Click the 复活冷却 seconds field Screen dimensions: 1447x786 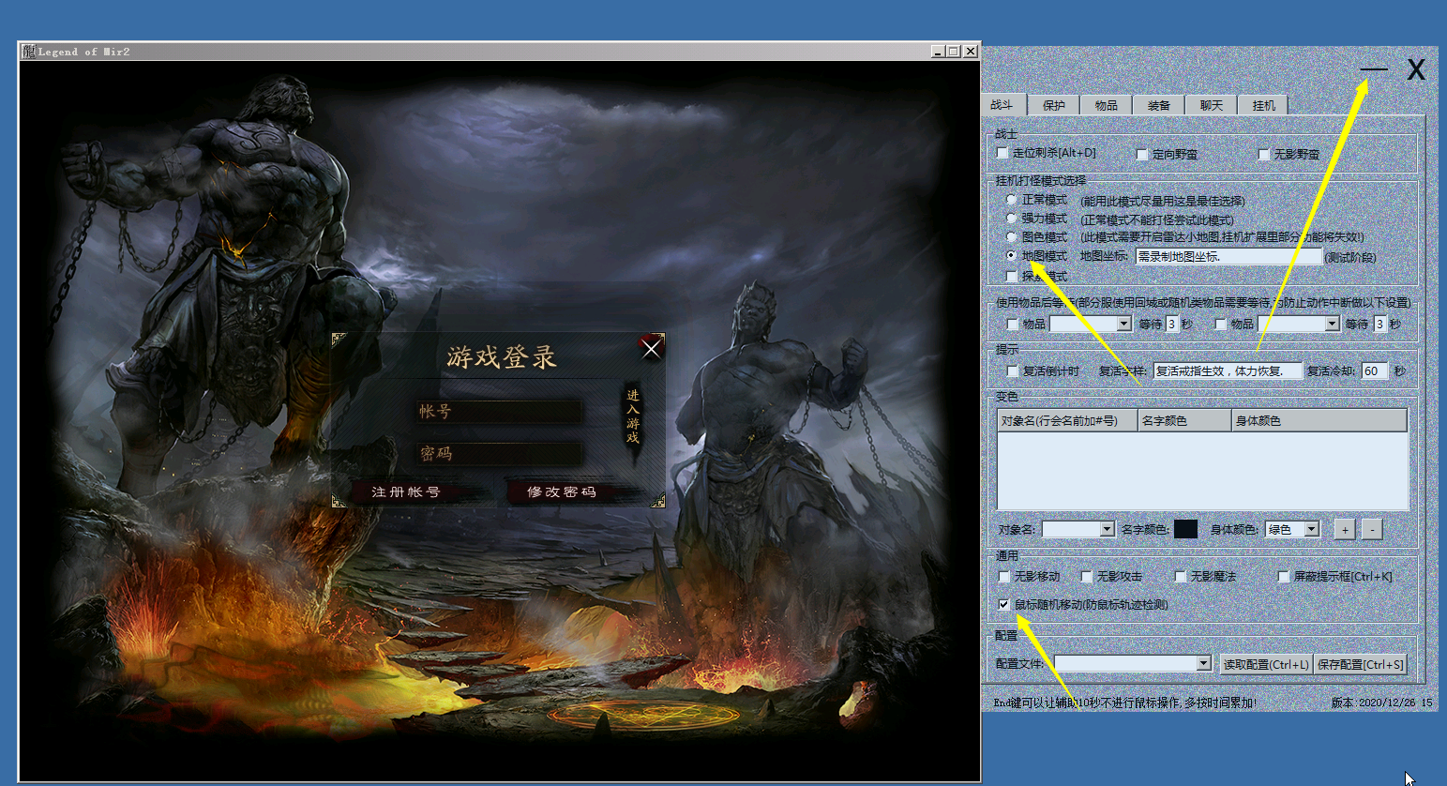1375,371
